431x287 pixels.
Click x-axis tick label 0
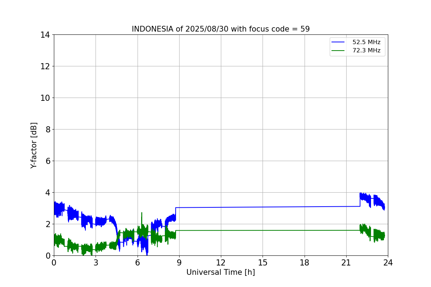54,263
